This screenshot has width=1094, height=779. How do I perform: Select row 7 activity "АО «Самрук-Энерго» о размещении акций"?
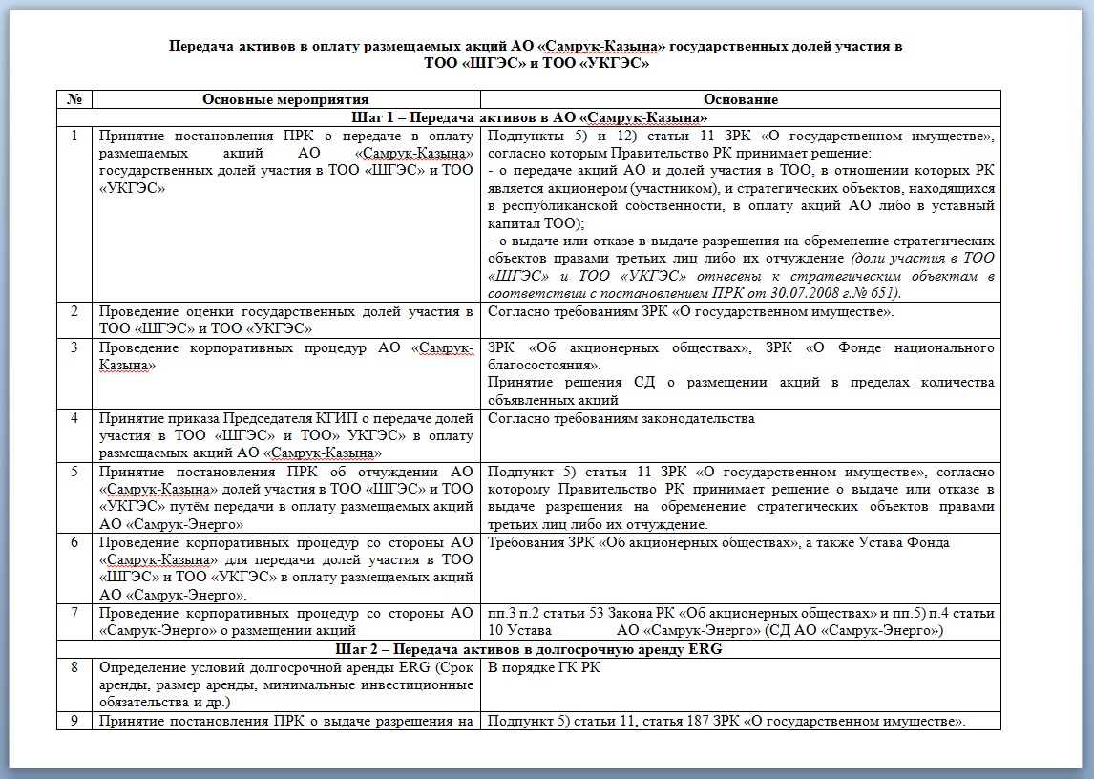tap(286, 621)
